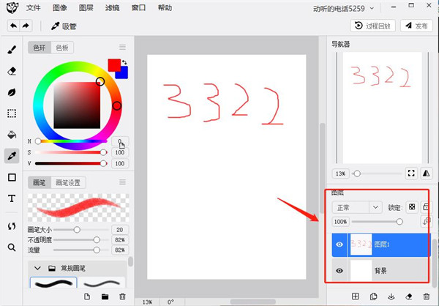The height and width of the screenshot is (306, 439).
Task: Select the Text tool
Action: [12, 198]
